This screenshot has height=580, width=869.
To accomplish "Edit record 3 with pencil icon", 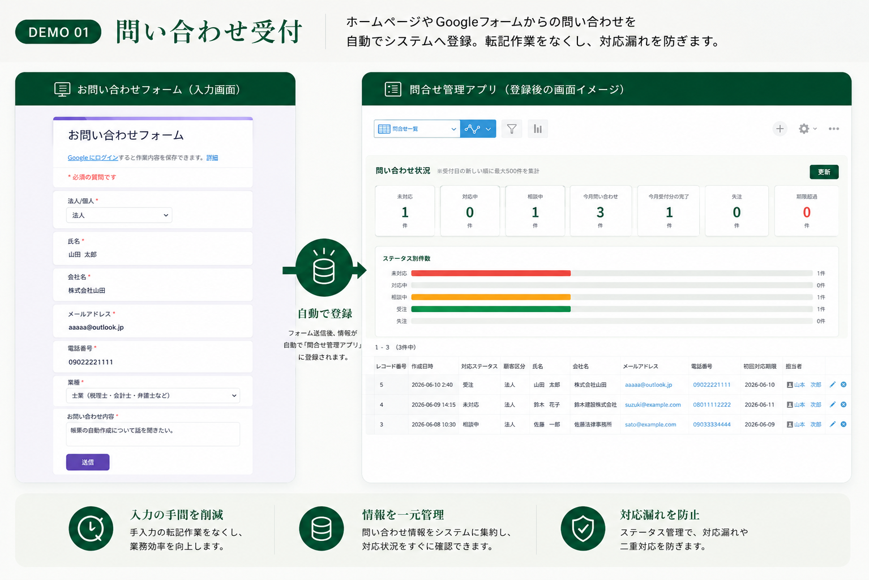I will 832,424.
